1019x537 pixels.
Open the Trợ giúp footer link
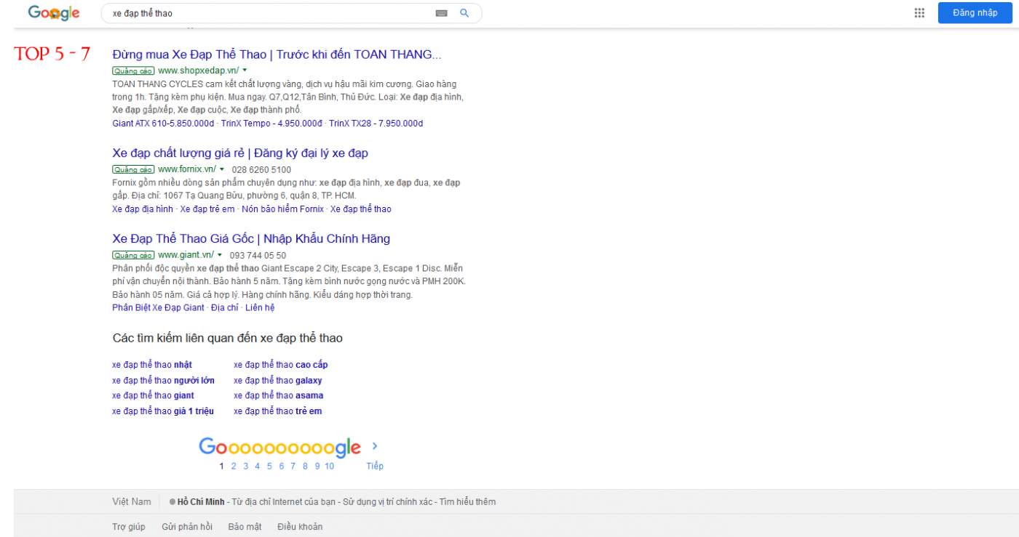click(129, 527)
